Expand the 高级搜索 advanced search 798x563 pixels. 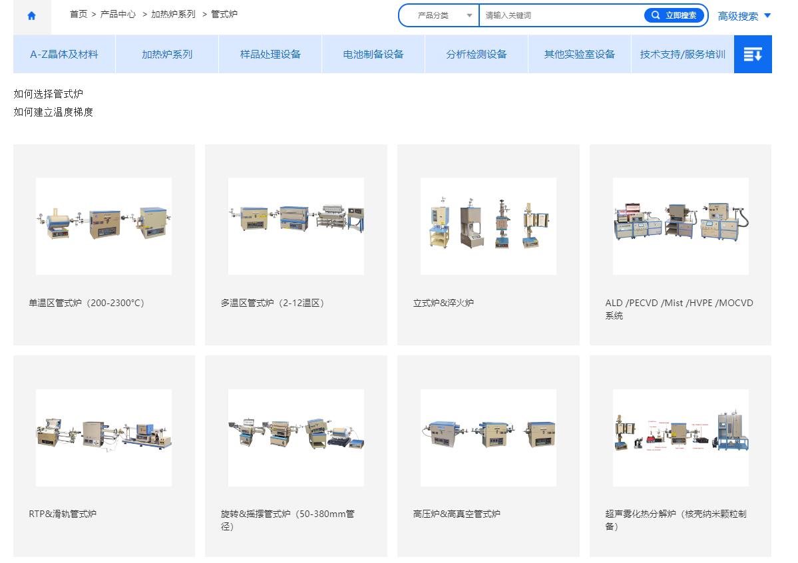pyautogui.click(x=744, y=16)
